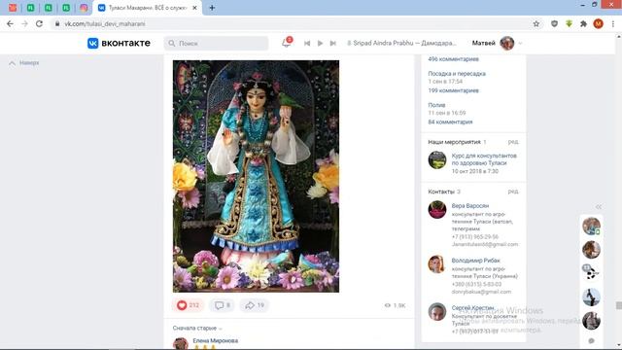Switch to the Instagram browser tab
Image resolution: width=622 pixels, height=350 pixels.
[84, 8]
